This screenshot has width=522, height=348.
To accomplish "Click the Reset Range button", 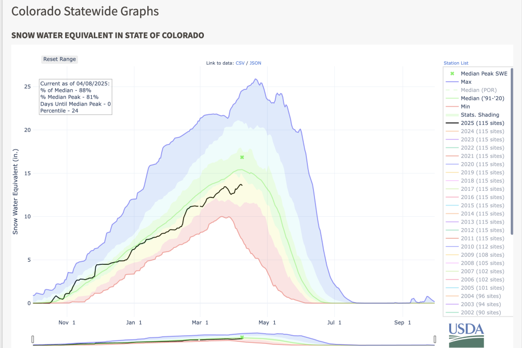I will point(60,59).
